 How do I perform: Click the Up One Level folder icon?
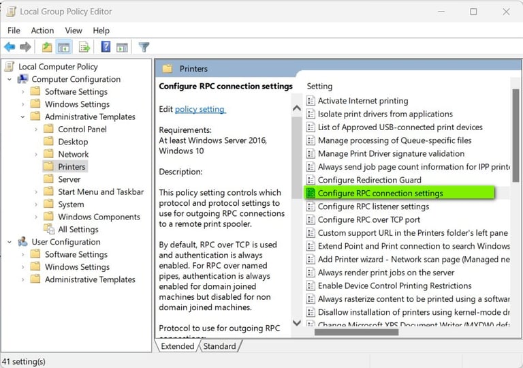tap(46, 47)
